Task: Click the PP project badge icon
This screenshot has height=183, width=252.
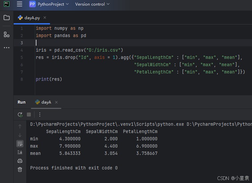Action: (x=32, y=4)
